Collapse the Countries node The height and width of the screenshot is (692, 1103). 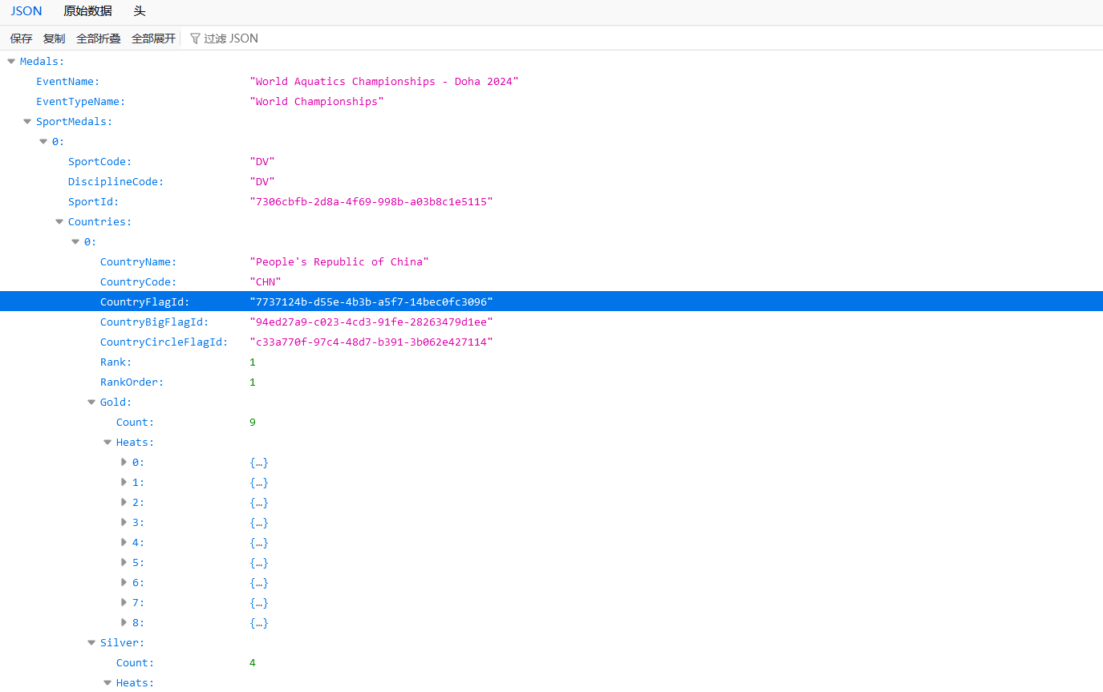coord(59,221)
